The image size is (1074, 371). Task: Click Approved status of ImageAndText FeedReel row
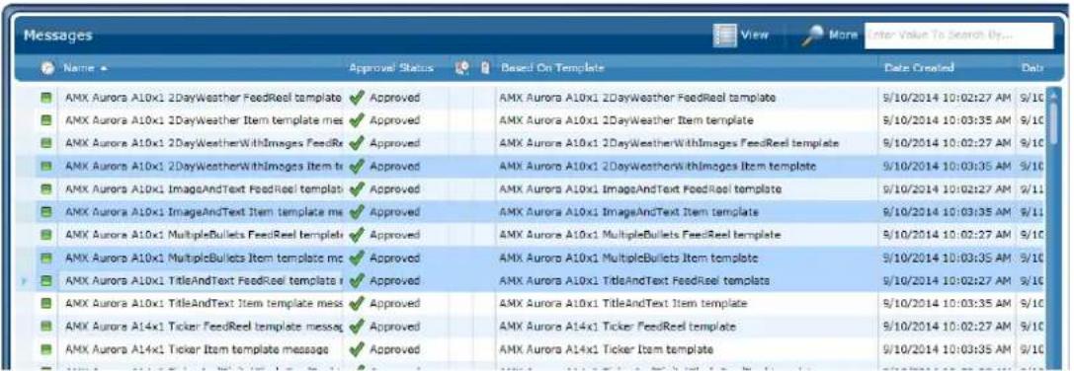coord(394,188)
